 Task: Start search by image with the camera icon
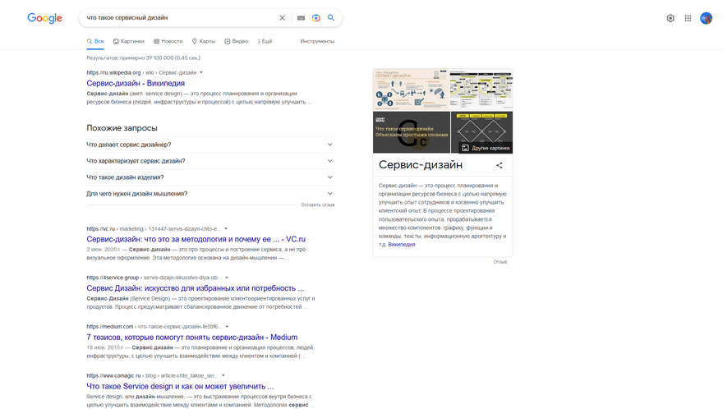tap(315, 18)
